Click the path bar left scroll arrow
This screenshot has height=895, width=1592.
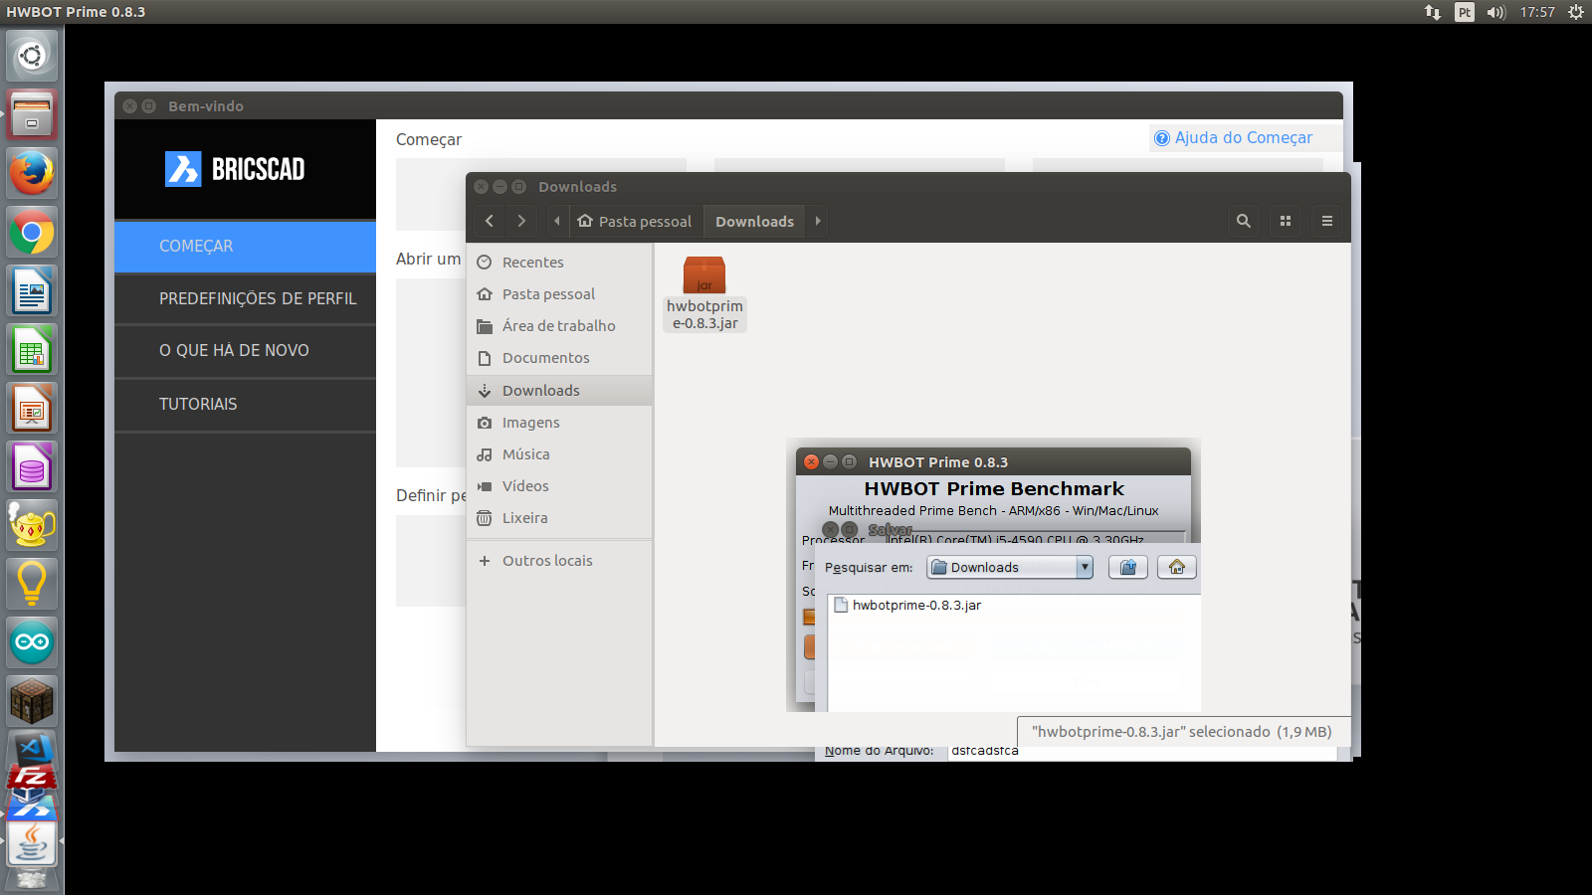click(x=557, y=221)
